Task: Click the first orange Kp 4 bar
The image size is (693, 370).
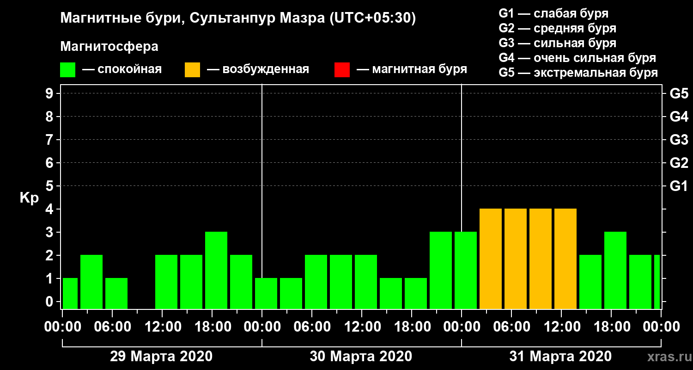Action: pyautogui.click(x=491, y=259)
